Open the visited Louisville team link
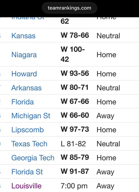139x192 pixels. click(x=27, y=186)
